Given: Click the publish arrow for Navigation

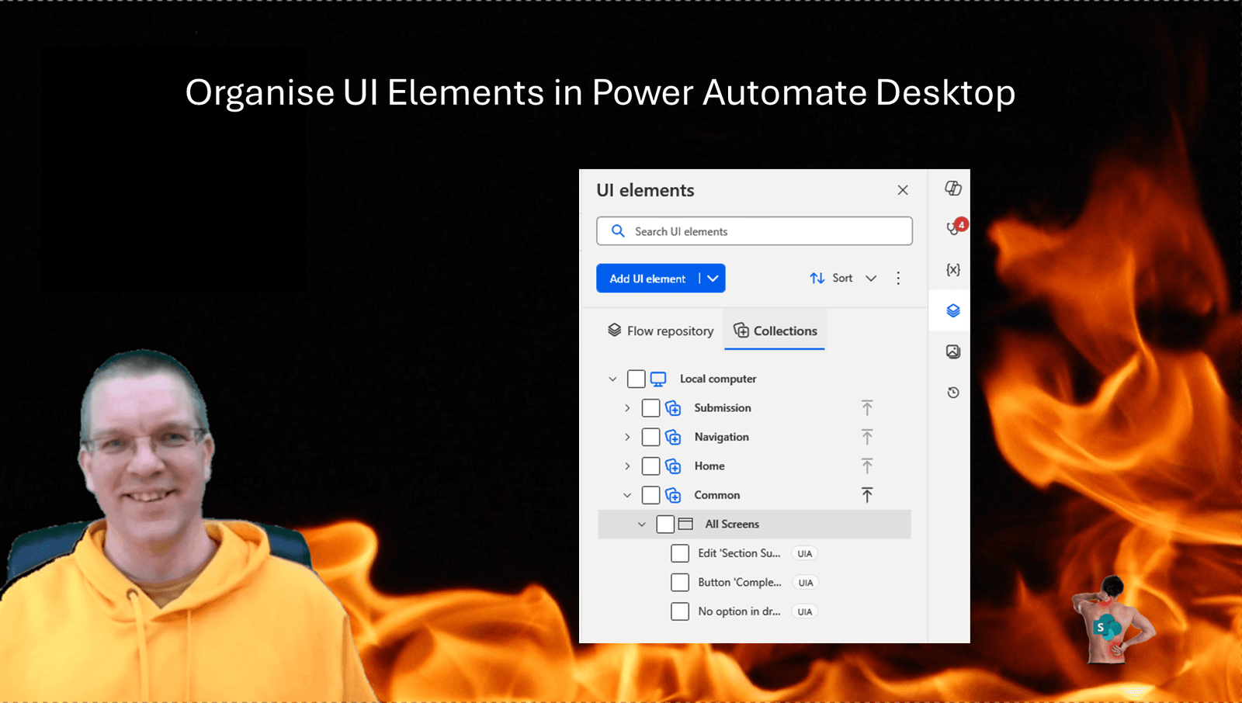Looking at the screenshot, I should point(867,437).
